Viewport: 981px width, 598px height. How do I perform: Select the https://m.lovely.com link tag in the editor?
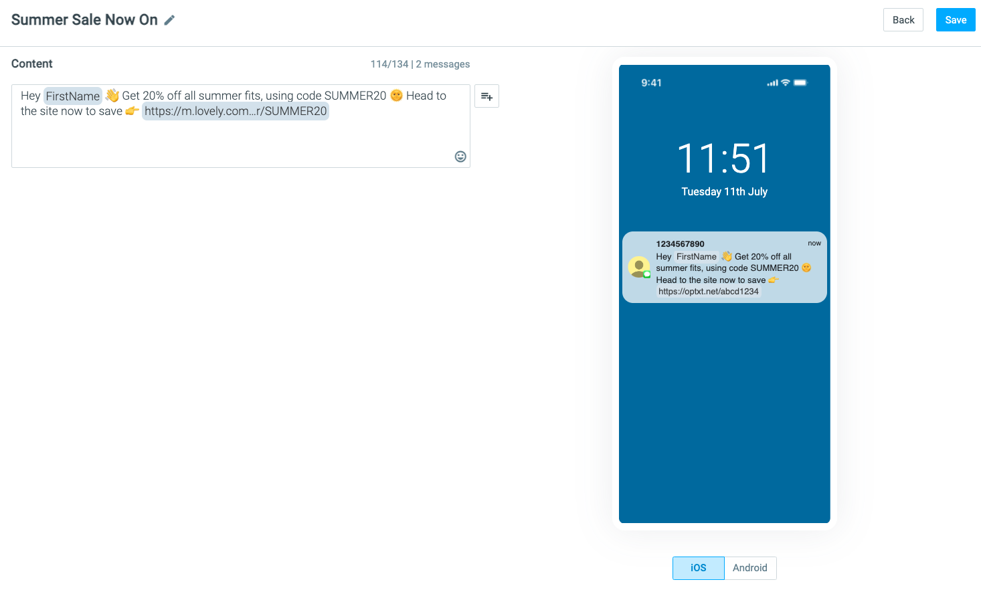click(236, 111)
